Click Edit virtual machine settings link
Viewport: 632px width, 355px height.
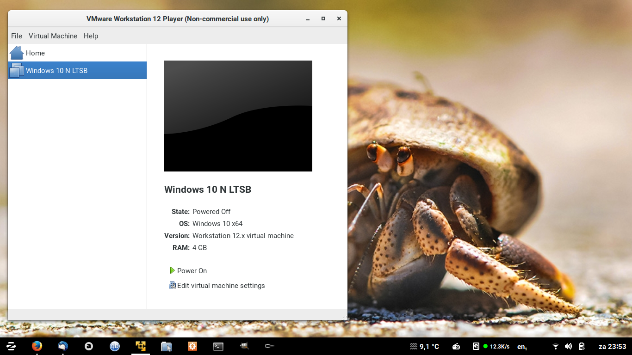point(221,286)
